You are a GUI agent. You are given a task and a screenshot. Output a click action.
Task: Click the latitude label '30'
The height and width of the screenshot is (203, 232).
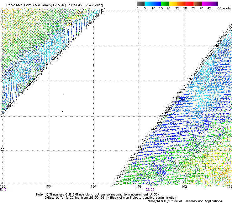(3, 10)
